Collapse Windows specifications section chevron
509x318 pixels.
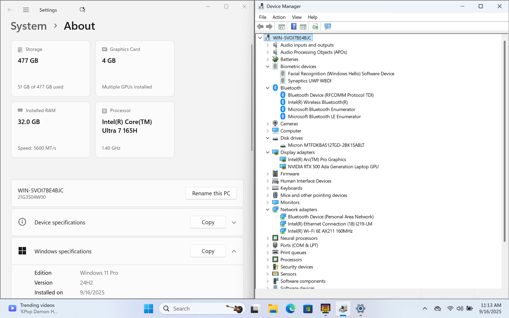point(234,251)
